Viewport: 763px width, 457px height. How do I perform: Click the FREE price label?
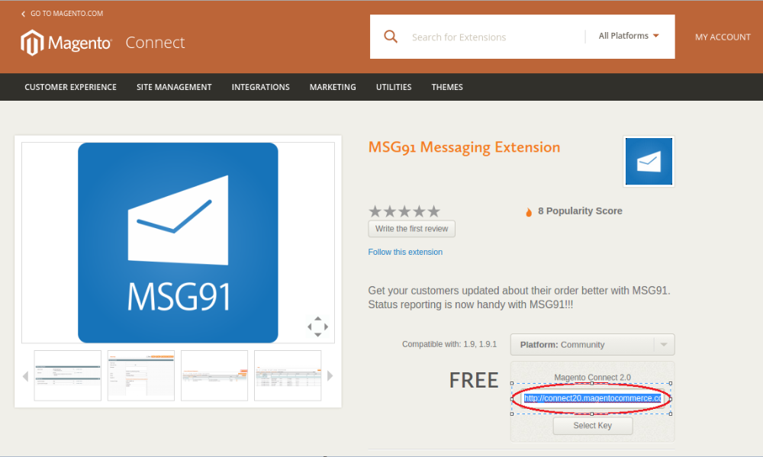tap(474, 380)
